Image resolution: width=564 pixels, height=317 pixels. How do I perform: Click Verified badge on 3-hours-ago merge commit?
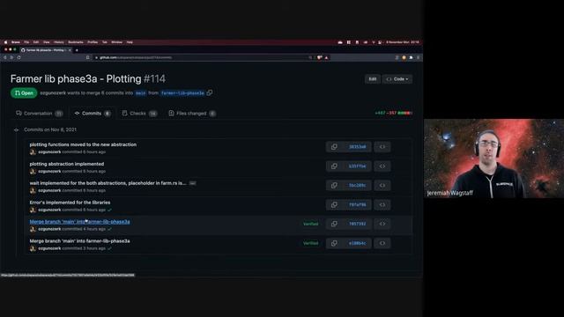[310, 243]
